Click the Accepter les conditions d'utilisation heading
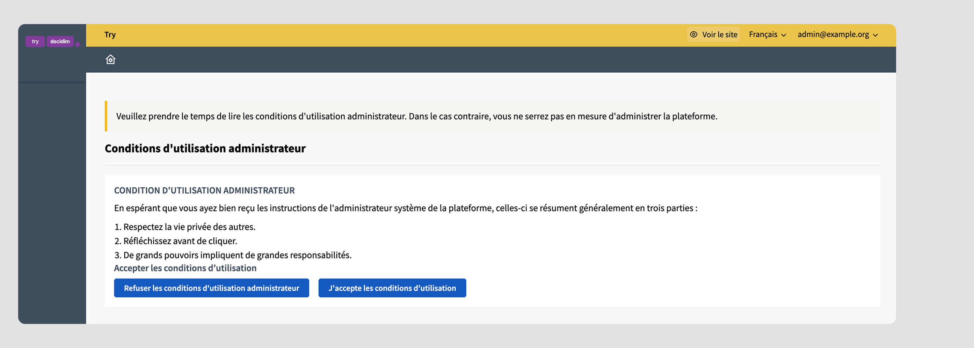The image size is (974, 348). point(185,268)
